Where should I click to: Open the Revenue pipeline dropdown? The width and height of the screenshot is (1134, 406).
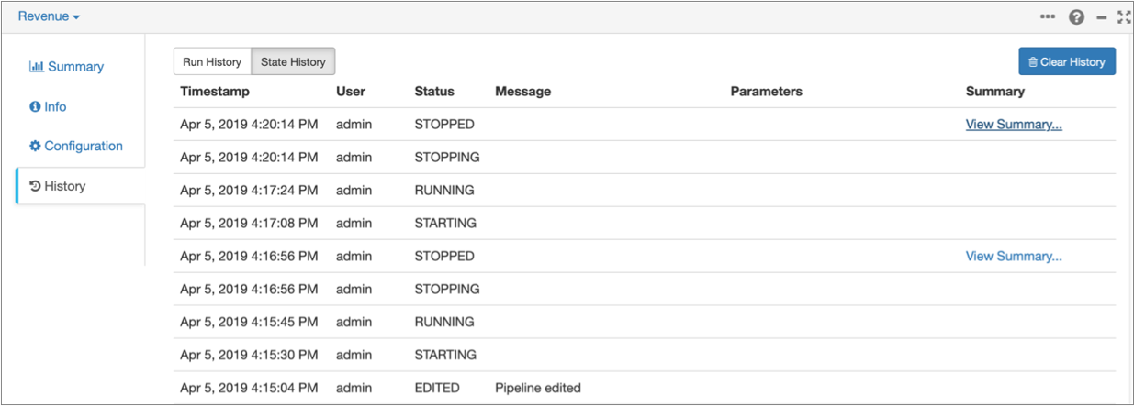[49, 16]
